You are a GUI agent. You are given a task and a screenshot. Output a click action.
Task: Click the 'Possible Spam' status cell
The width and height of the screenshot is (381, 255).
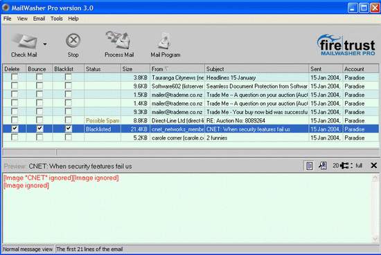[x=103, y=120]
